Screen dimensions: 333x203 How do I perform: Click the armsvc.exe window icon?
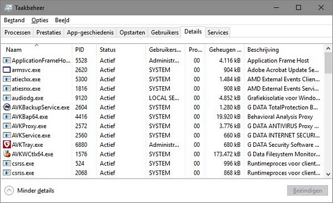point(7,70)
